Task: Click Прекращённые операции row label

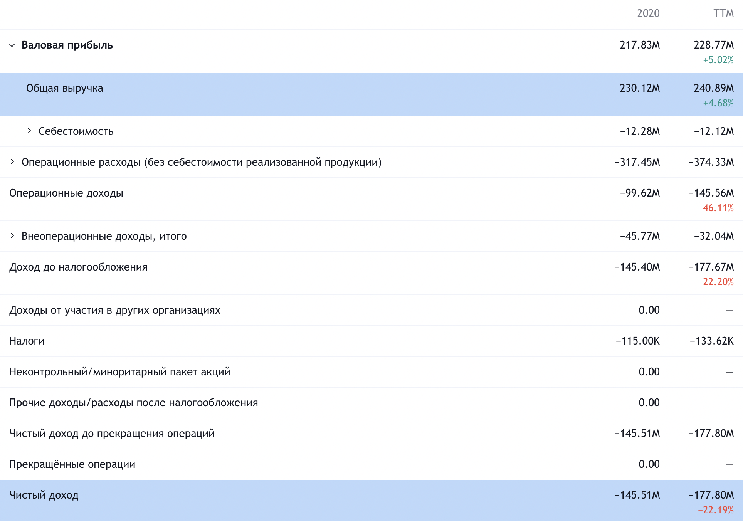Action: [x=72, y=464]
